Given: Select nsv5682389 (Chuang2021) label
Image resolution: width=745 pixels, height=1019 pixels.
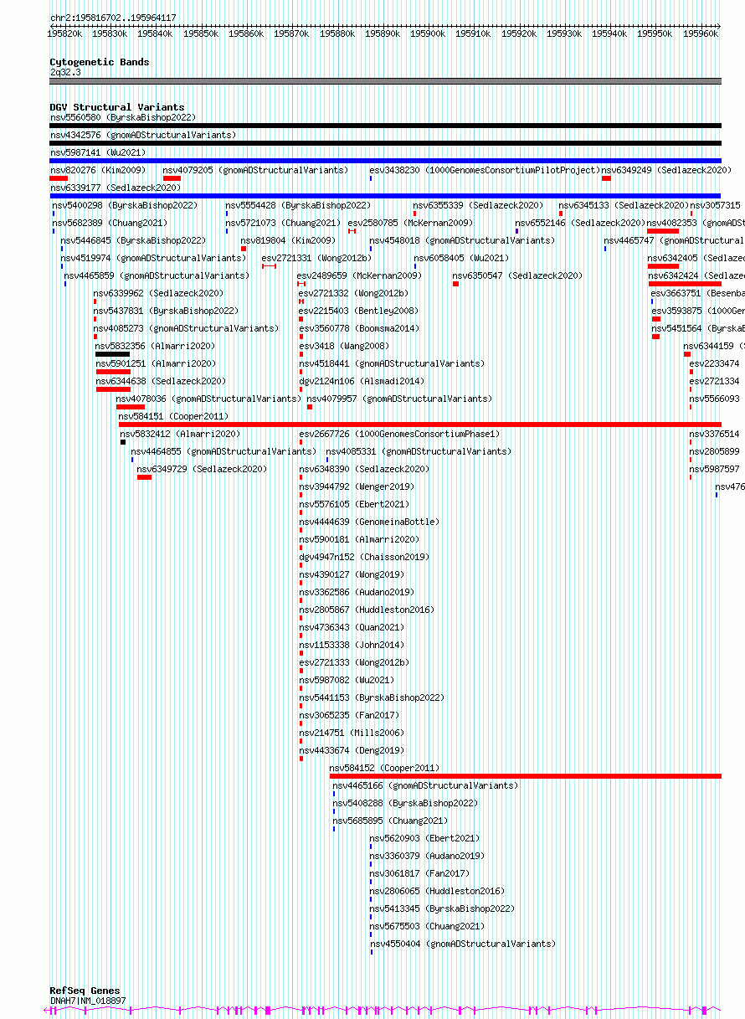Looking at the screenshot, I should pos(110,223).
